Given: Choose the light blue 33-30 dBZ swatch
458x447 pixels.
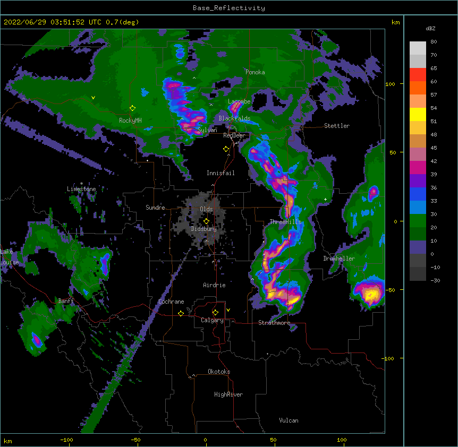Looking at the screenshot, I should point(418,207).
